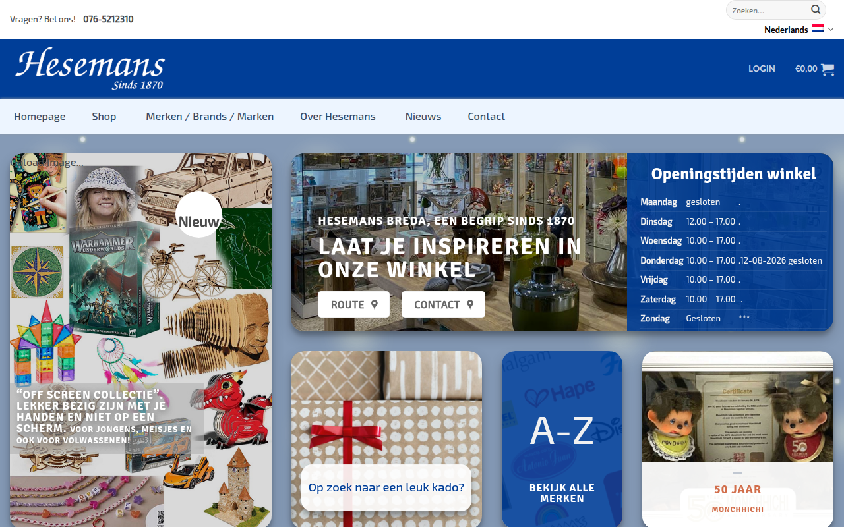Click the €0,00 cart total
The width and height of the screenshot is (844, 527).
pyautogui.click(x=806, y=69)
